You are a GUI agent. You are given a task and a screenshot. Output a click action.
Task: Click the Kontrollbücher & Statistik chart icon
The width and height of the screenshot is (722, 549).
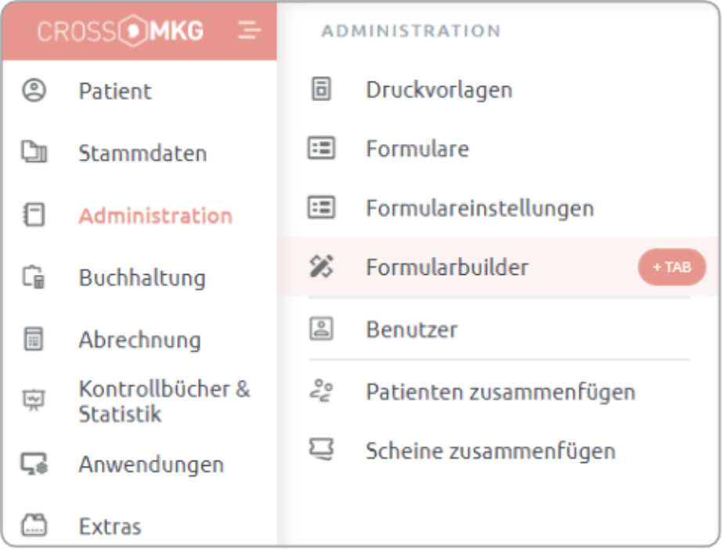(34, 399)
